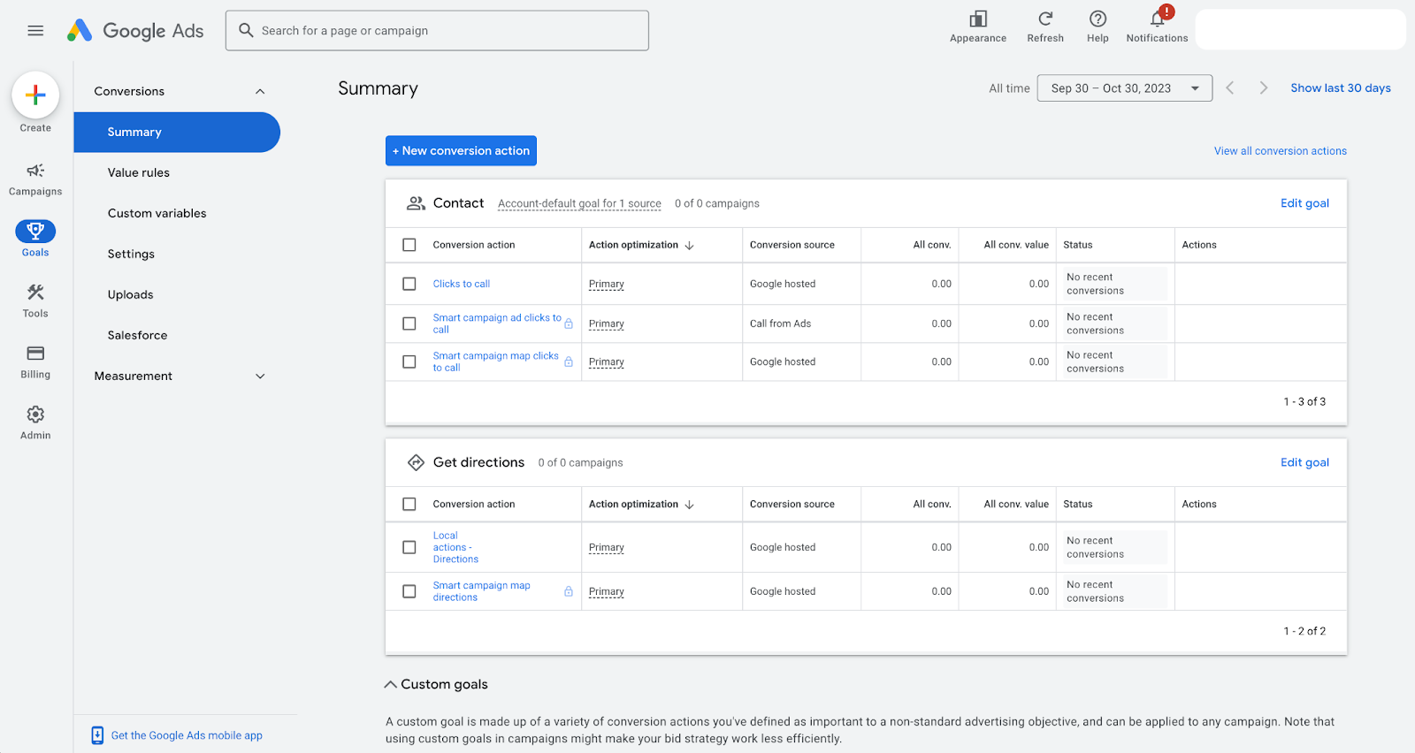Open Campaigns from the sidebar
This screenshot has height=753, width=1415.
click(35, 179)
